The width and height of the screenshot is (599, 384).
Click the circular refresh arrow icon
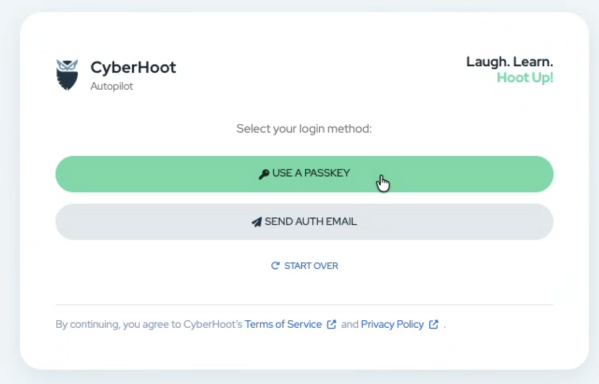pyautogui.click(x=276, y=265)
